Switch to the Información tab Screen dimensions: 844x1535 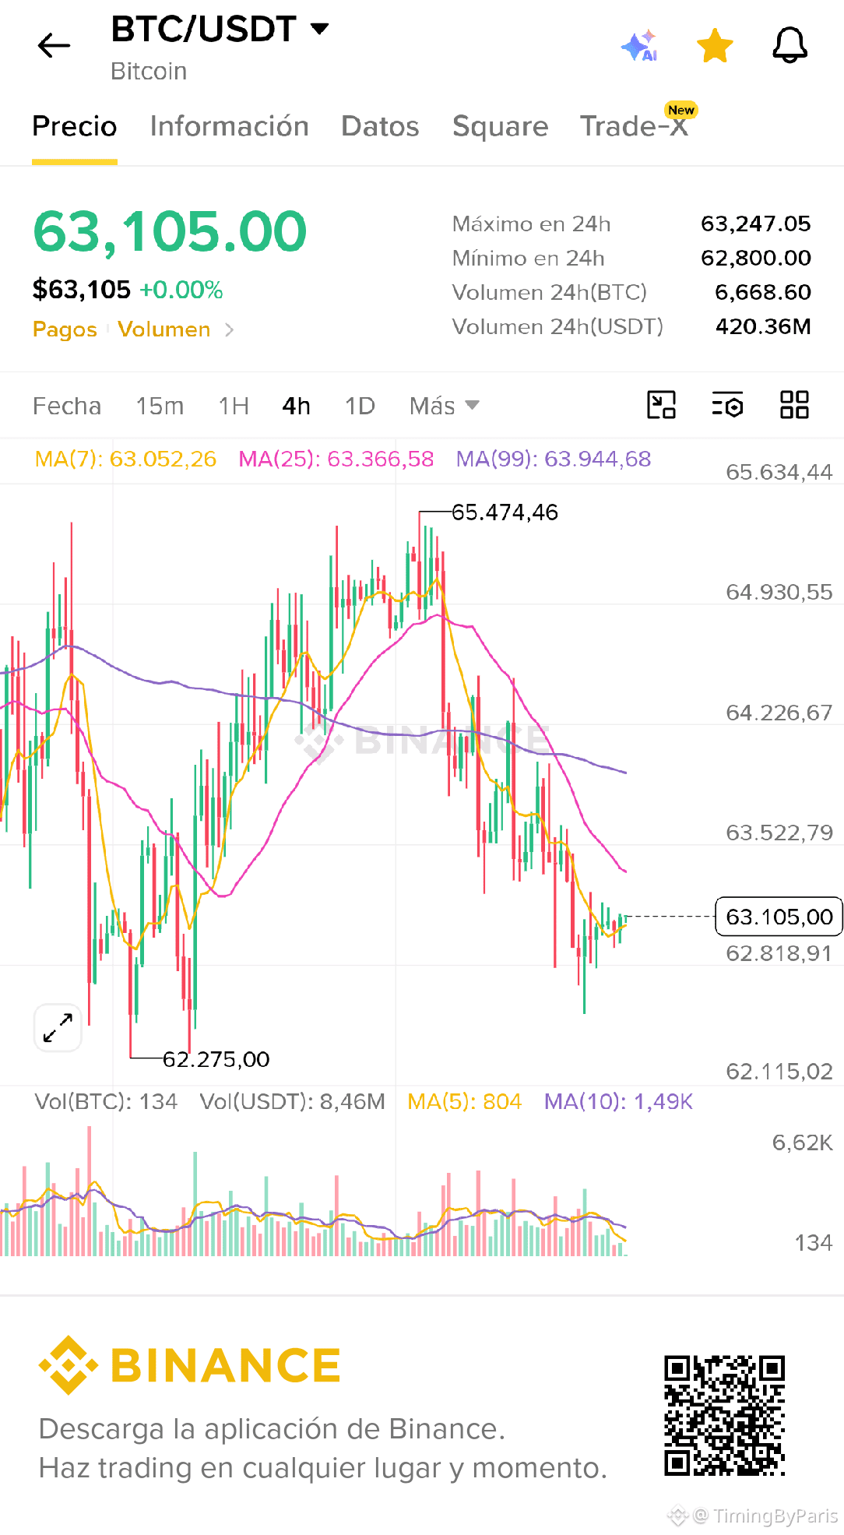point(230,126)
